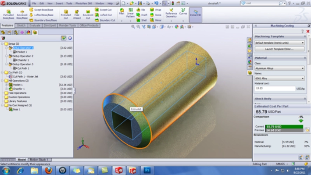311x175 pixels.
Task: Select Cut Path 1 - Water Jet item
Action: click(x=25, y=77)
